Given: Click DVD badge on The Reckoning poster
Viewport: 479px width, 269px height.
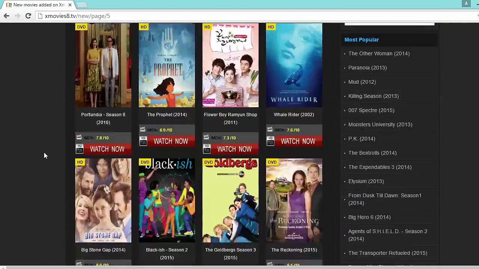Looking at the screenshot, I should [272, 162].
